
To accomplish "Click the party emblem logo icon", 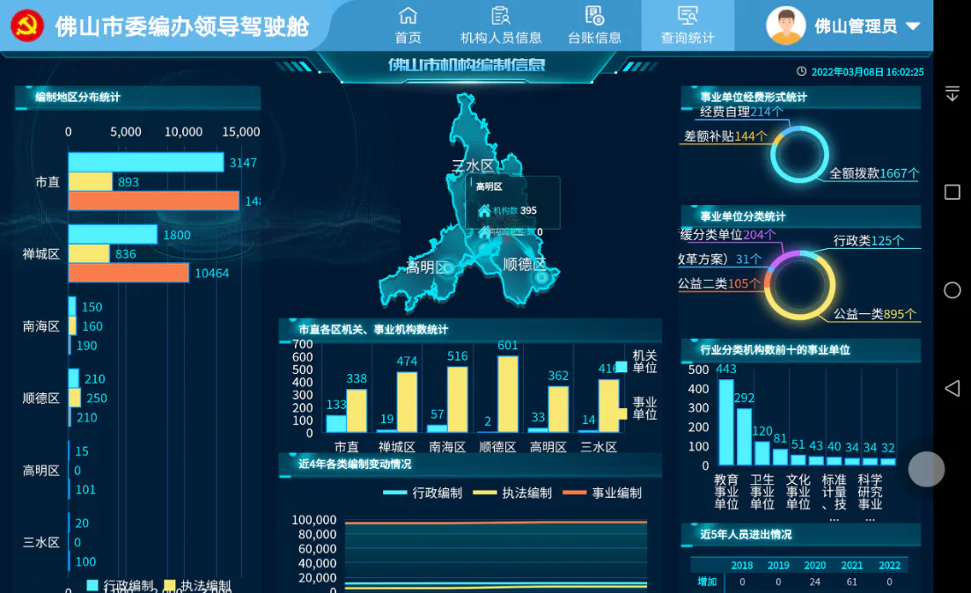I will click(x=27, y=26).
